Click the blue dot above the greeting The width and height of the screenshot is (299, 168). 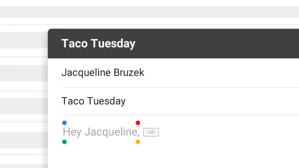(x=65, y=123)
